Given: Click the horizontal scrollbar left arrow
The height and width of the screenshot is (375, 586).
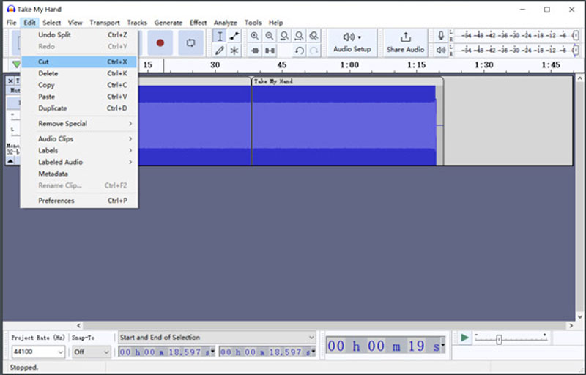Looking at the screenshot, I should pyautogui.click(x=78, y=326).
